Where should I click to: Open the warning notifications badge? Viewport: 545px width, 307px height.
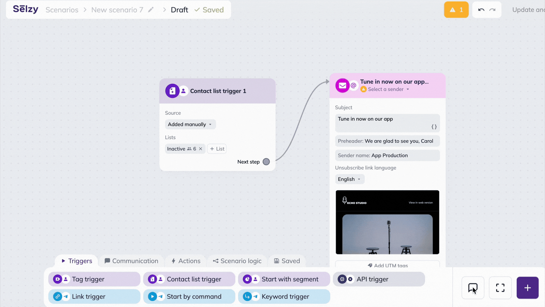[456, 10]
